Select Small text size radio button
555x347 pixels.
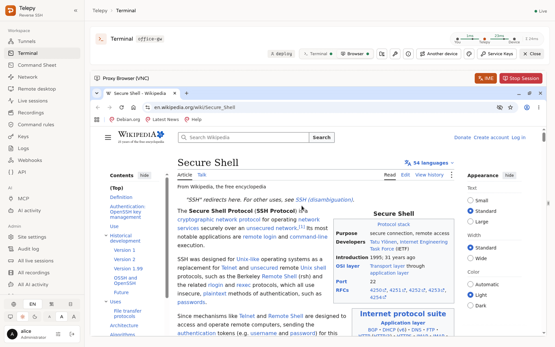pyautogui.click(x=470, y=200)
